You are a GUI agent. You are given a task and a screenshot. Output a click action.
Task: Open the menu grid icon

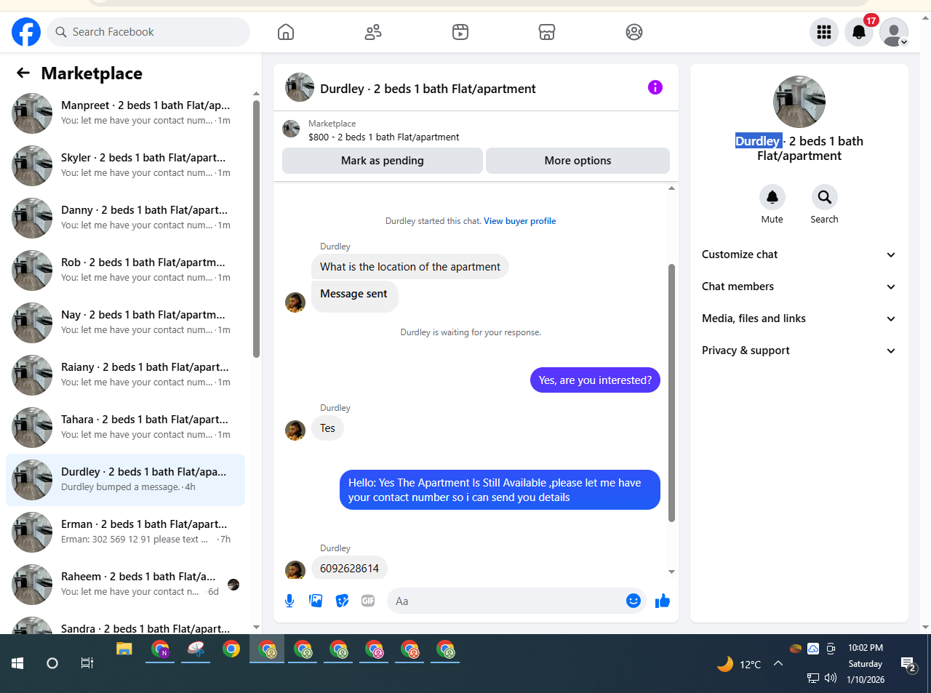[824, 32]
